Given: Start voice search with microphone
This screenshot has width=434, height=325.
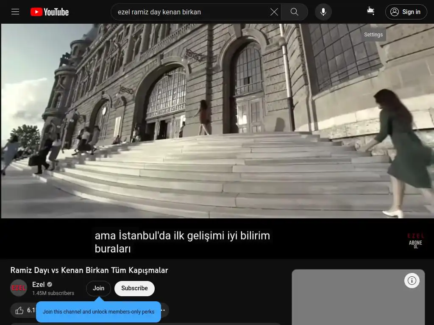Looking at the screenshot, I should click(323, 12).
